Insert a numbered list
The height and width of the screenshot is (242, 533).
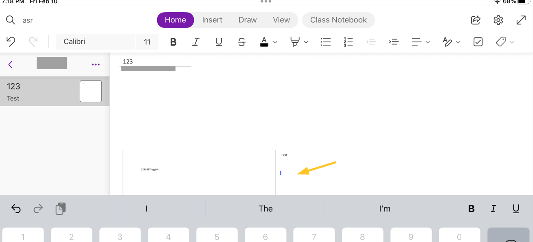tap(348, 41)
